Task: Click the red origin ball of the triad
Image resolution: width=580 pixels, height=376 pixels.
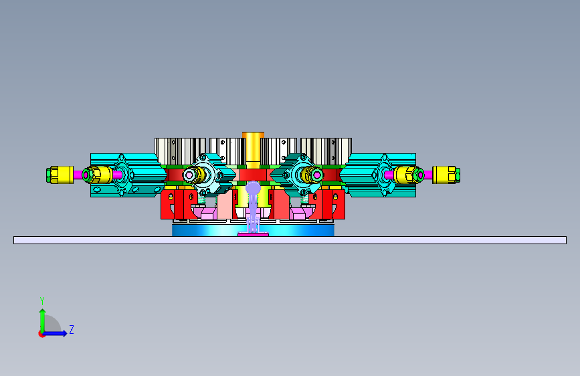Action: [x=41, y=334]
